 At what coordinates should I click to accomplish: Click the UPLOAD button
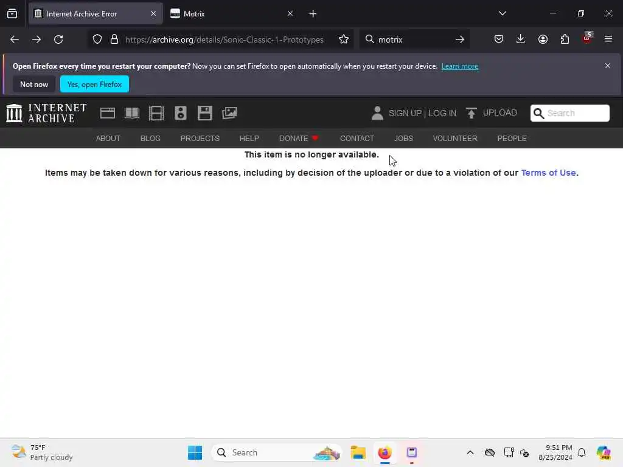[492, 112]
